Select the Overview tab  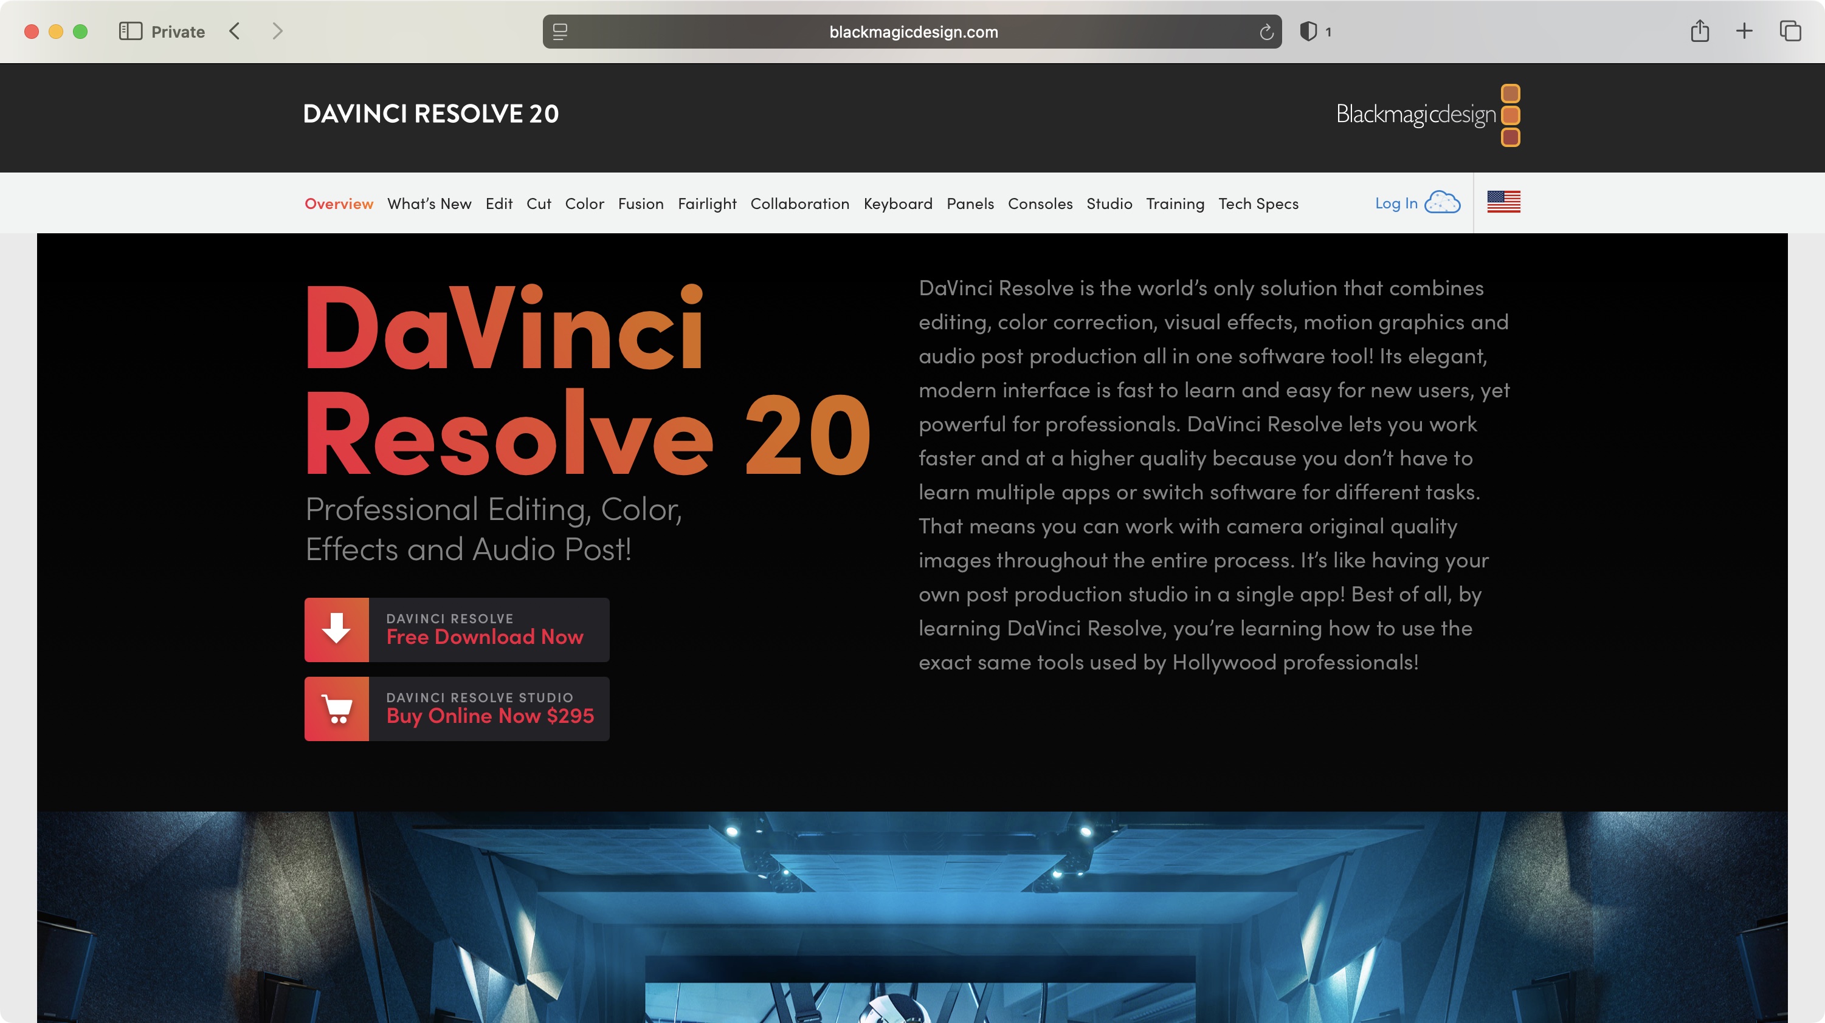pos(339,204)
